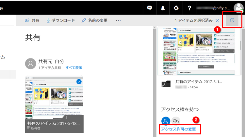Viewport: 245px width, 137px height.
Task: Open the feedback chat icon
Action: 150,8
